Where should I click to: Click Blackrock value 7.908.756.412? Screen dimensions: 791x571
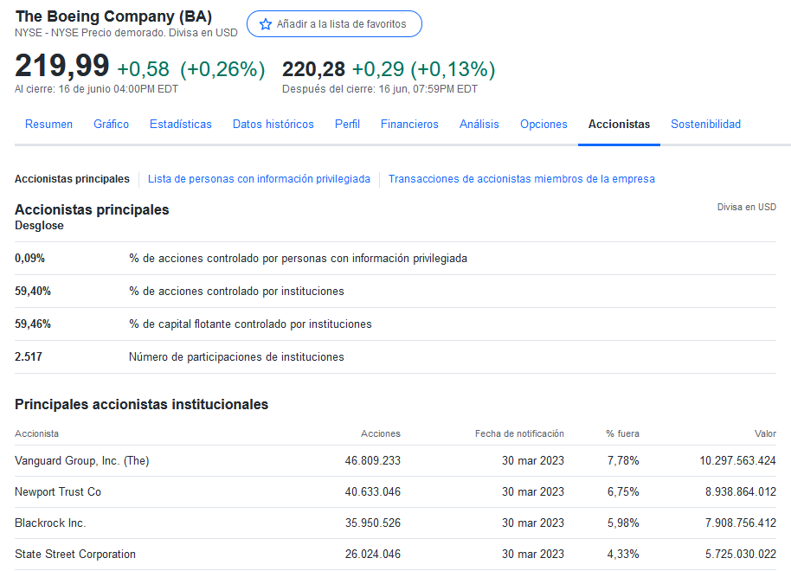pyautogui.click(x=741, y=523)
